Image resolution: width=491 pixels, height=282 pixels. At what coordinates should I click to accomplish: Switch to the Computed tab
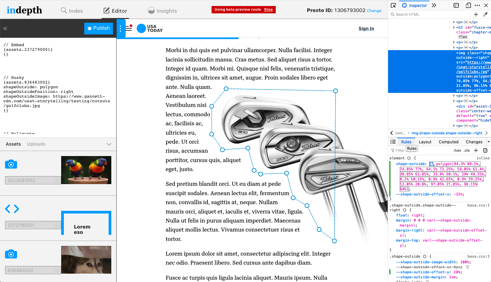448,142
